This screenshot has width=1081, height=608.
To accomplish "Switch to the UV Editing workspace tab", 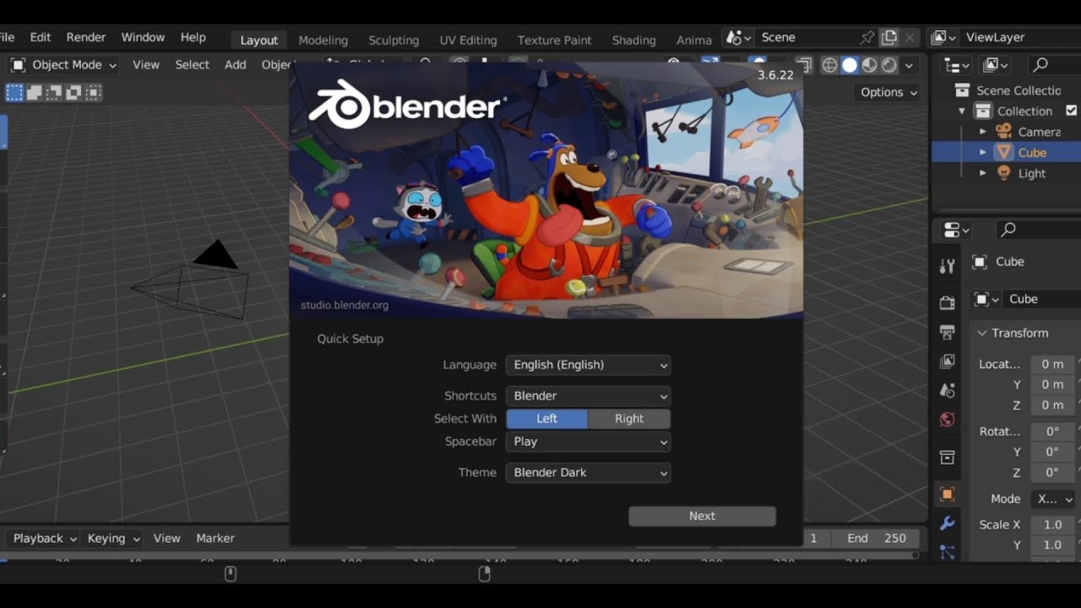I will pyautogui.click(x=468, y=40).
